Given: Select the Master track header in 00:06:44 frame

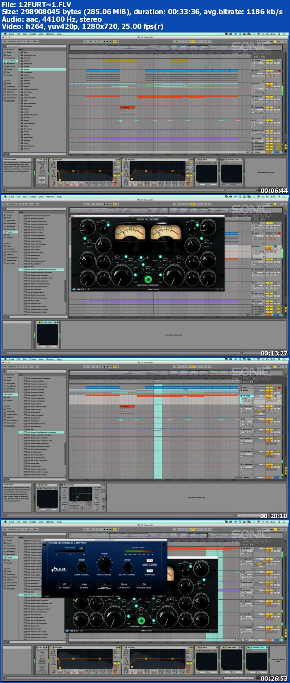Looking at the screenshot, I should [x=258, y=152].
